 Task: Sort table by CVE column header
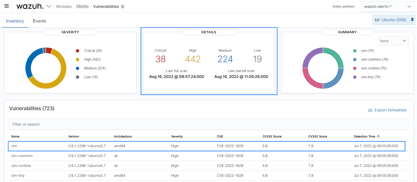tap(220, 136)
